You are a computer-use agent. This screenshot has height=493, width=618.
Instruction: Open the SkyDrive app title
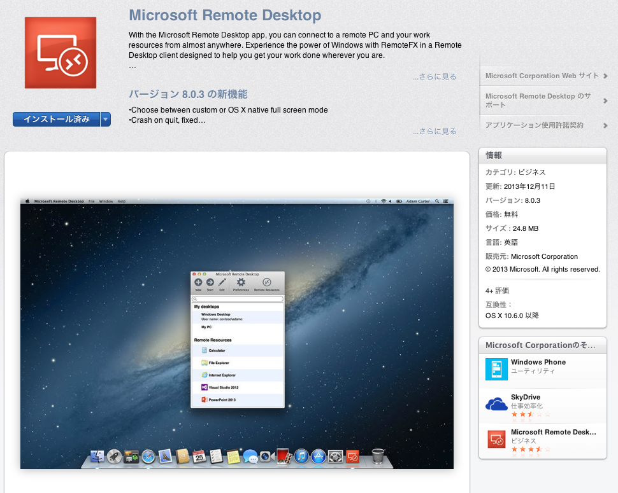[x=526, y=397]
